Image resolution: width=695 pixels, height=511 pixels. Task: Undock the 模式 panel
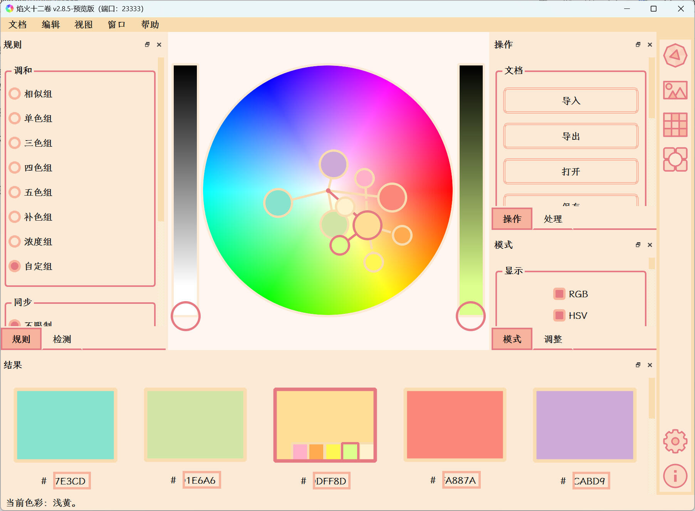coord(638,245)
